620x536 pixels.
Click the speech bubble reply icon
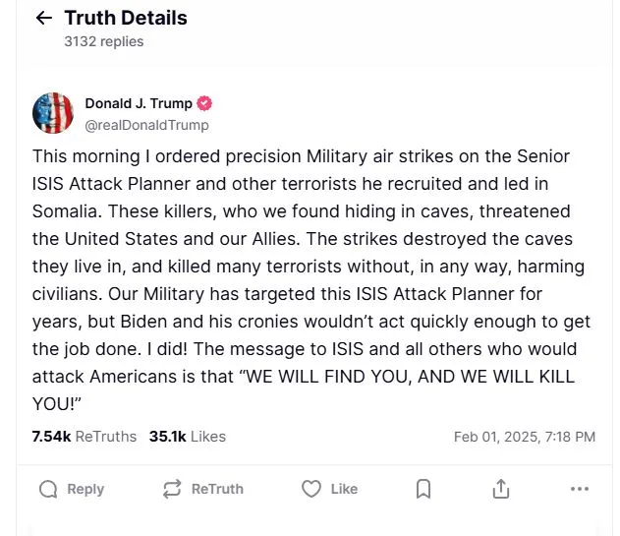(48, 489)
